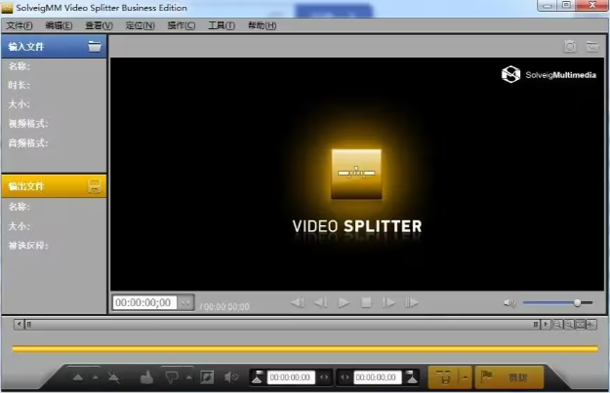
Task: Expand the thumbs-down dropdown arrow
Action: [x=189, y=377]
